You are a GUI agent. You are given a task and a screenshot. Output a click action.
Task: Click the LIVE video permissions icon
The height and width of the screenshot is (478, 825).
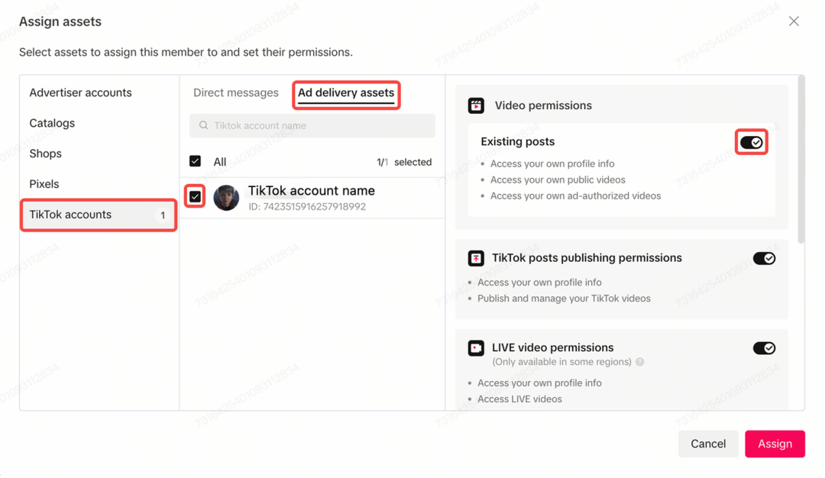coord(476,348)
